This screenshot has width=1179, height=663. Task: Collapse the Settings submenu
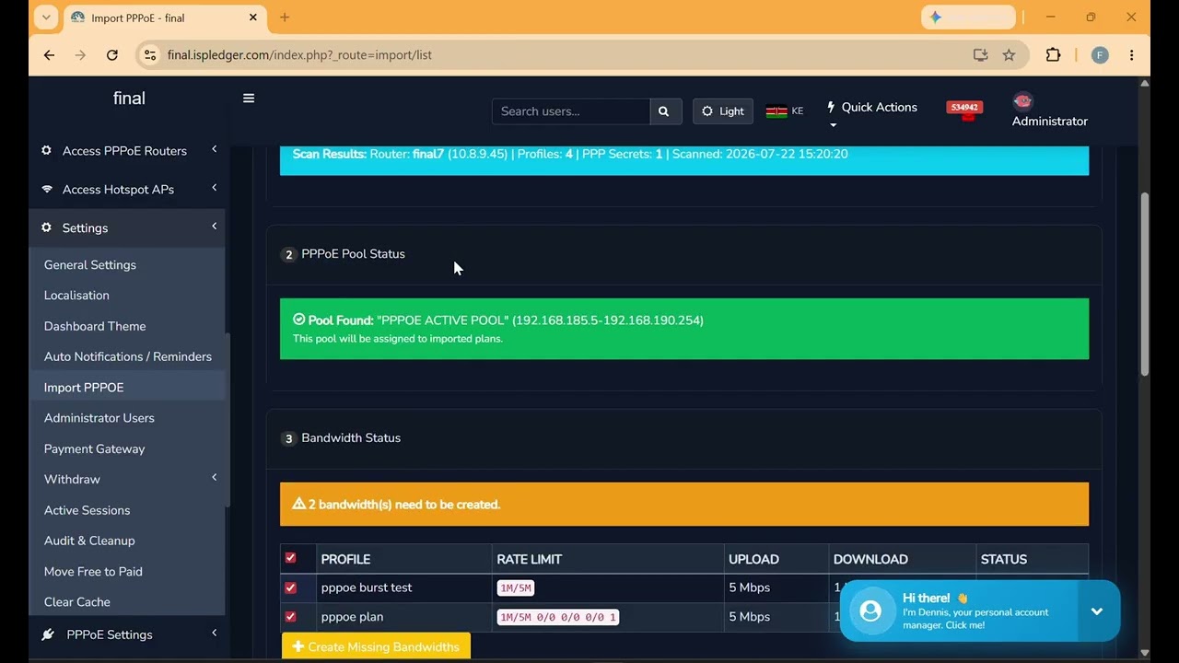(x=215, y=227)
